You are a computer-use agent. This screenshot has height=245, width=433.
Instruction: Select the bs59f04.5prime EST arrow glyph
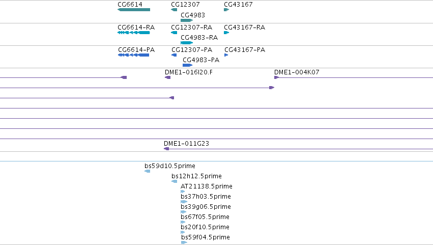(x=184, y=242)
